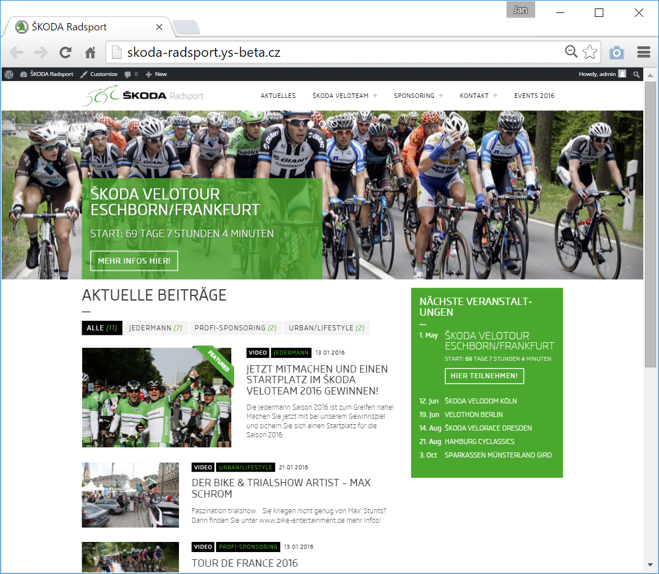The width and height of the screenshot is (659, 574).
Task: Open a new browser tab
Action: point(187,28)
